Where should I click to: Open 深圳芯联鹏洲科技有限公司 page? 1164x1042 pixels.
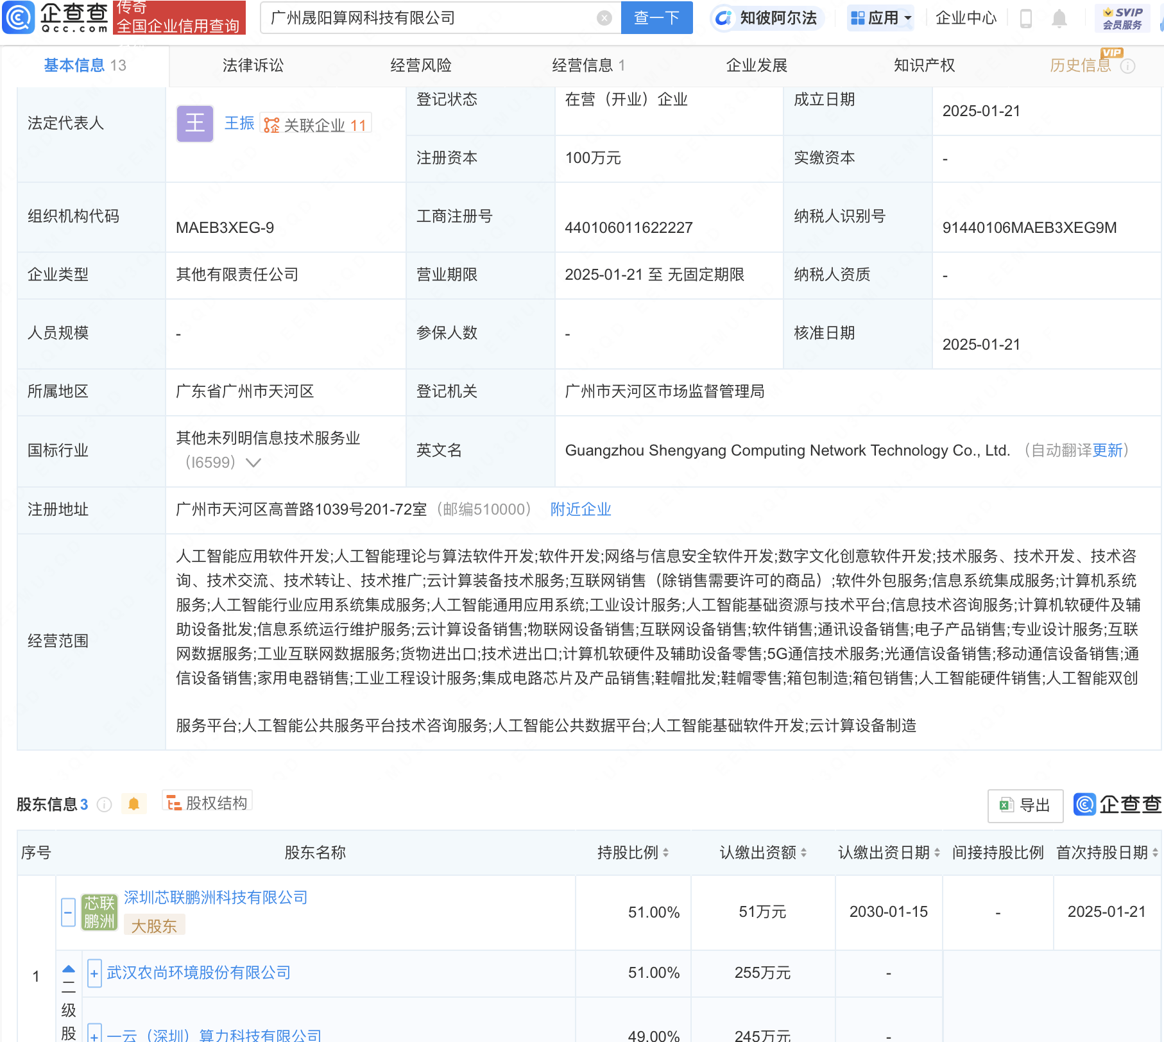pyautogui.click(x=216, y=898)
